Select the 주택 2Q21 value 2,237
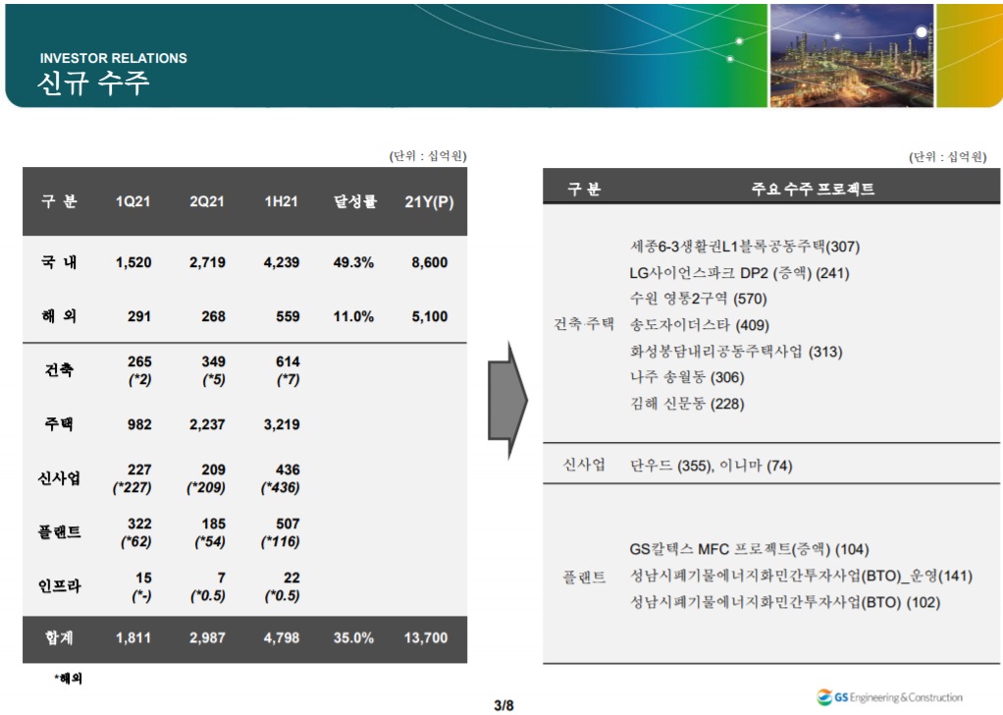1003x715 pixels. pyautogui.click(x=207, y=424)
